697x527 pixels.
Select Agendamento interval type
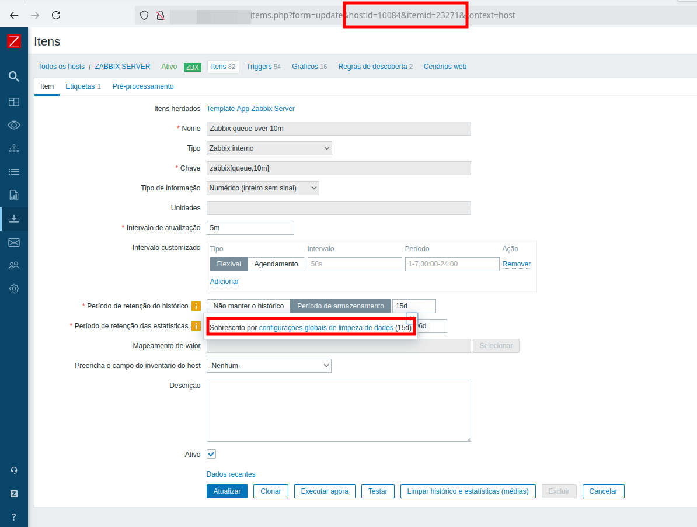point(276,263)
